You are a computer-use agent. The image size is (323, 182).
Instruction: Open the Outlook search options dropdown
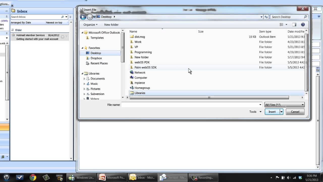[x=66, y=17]
